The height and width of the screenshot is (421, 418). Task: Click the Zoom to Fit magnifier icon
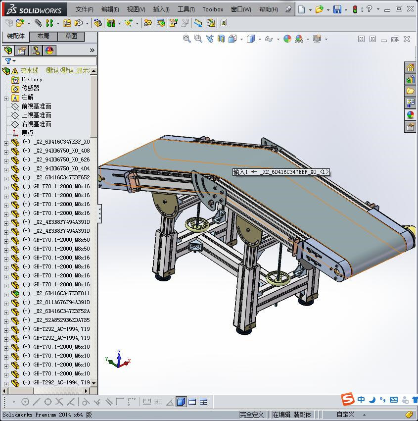(187, 39)
